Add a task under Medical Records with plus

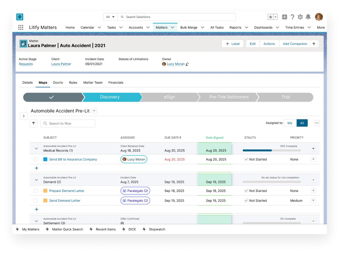pos(36,168)
